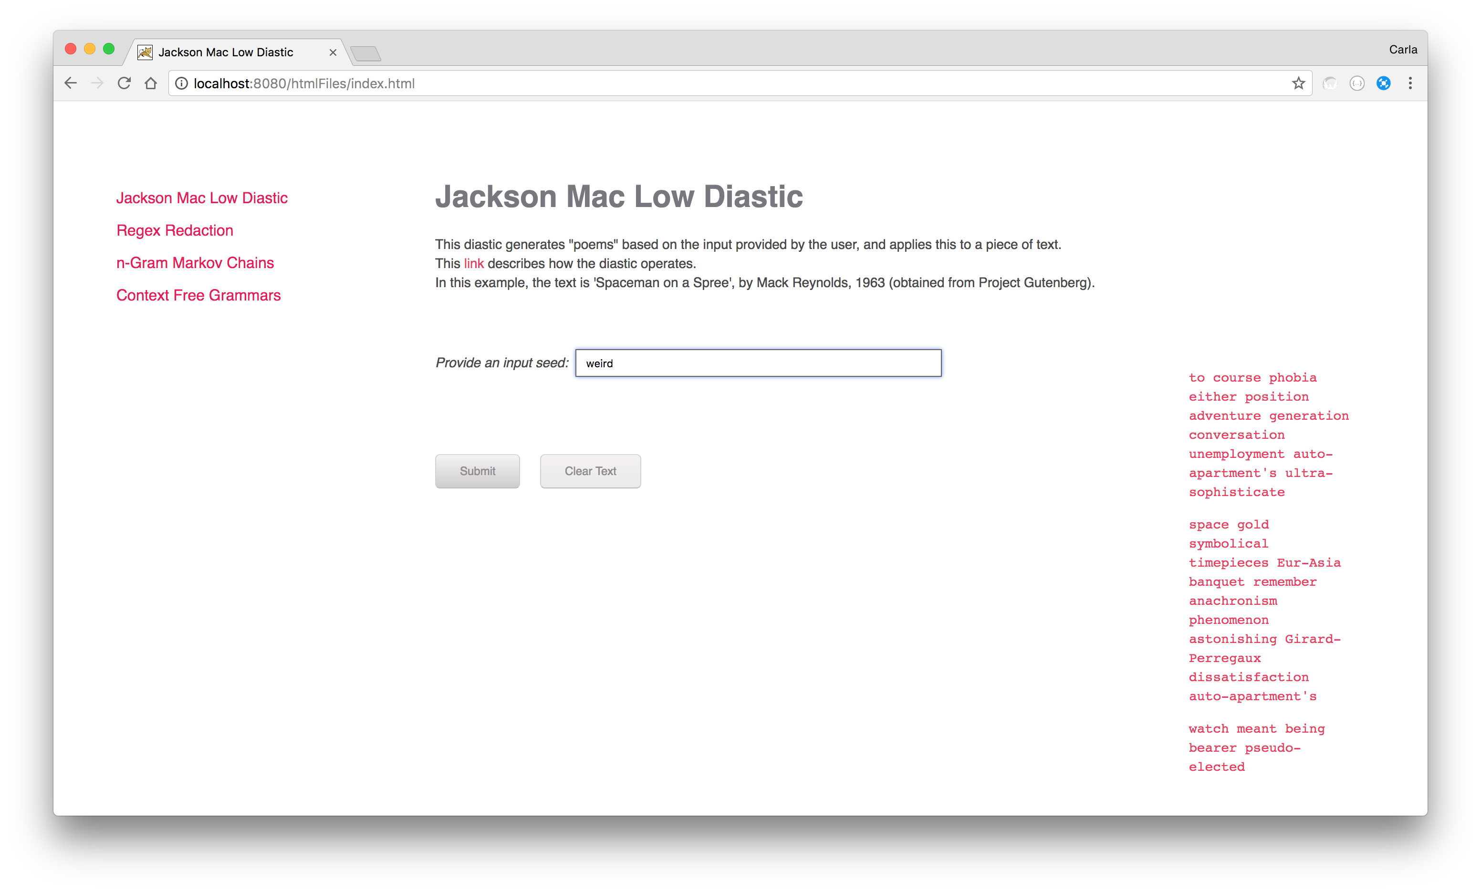View site info for localhost
The height and width of the screenshot is (892, 1481).
181,83
